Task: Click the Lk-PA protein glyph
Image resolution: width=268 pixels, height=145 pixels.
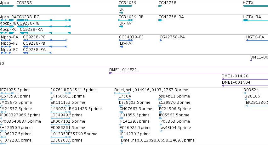Action: 121,47
